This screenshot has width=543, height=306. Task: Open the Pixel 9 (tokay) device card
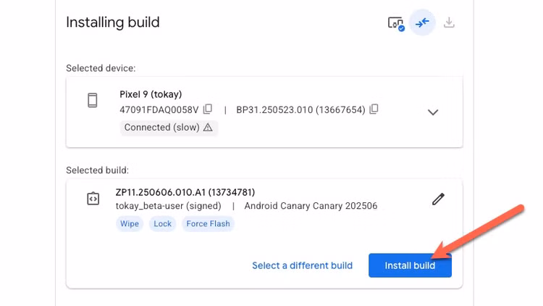[x=264, y=112]
